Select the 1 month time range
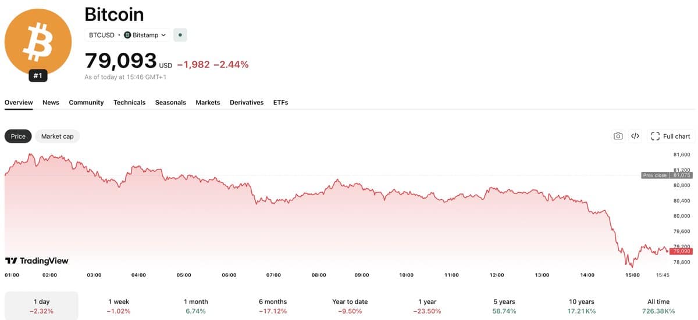 196,306
